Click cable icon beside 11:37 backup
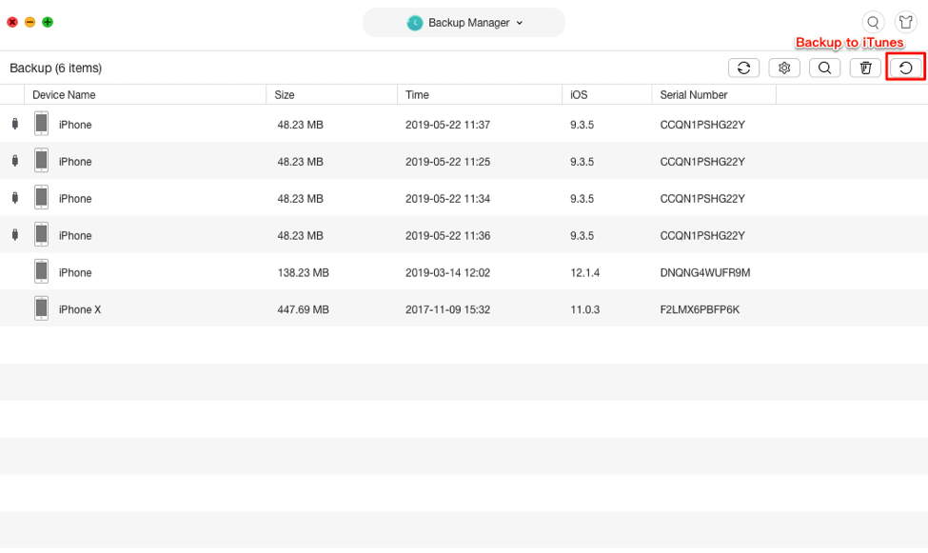The image size is (928, 553). (x=15, y=124)
